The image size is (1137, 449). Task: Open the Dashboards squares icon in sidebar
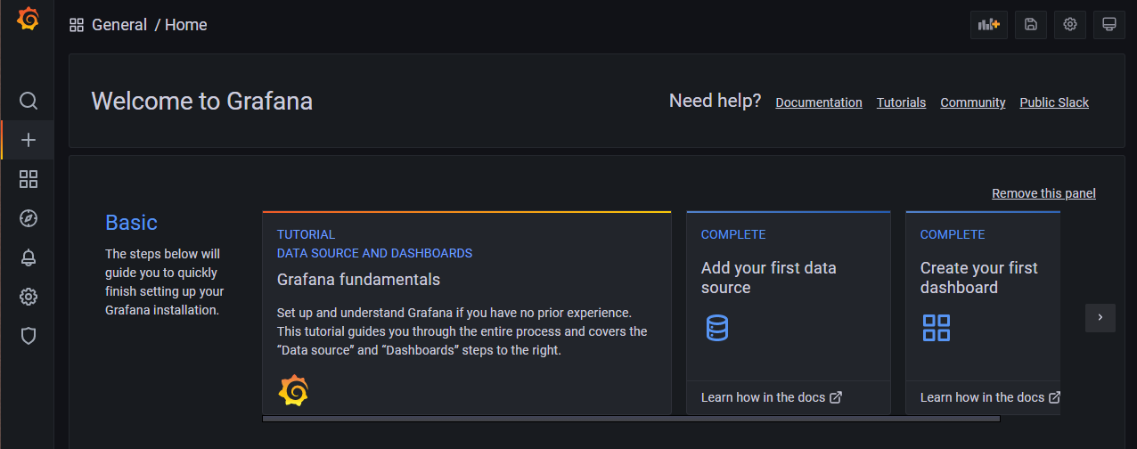click(x=29, y=179)
